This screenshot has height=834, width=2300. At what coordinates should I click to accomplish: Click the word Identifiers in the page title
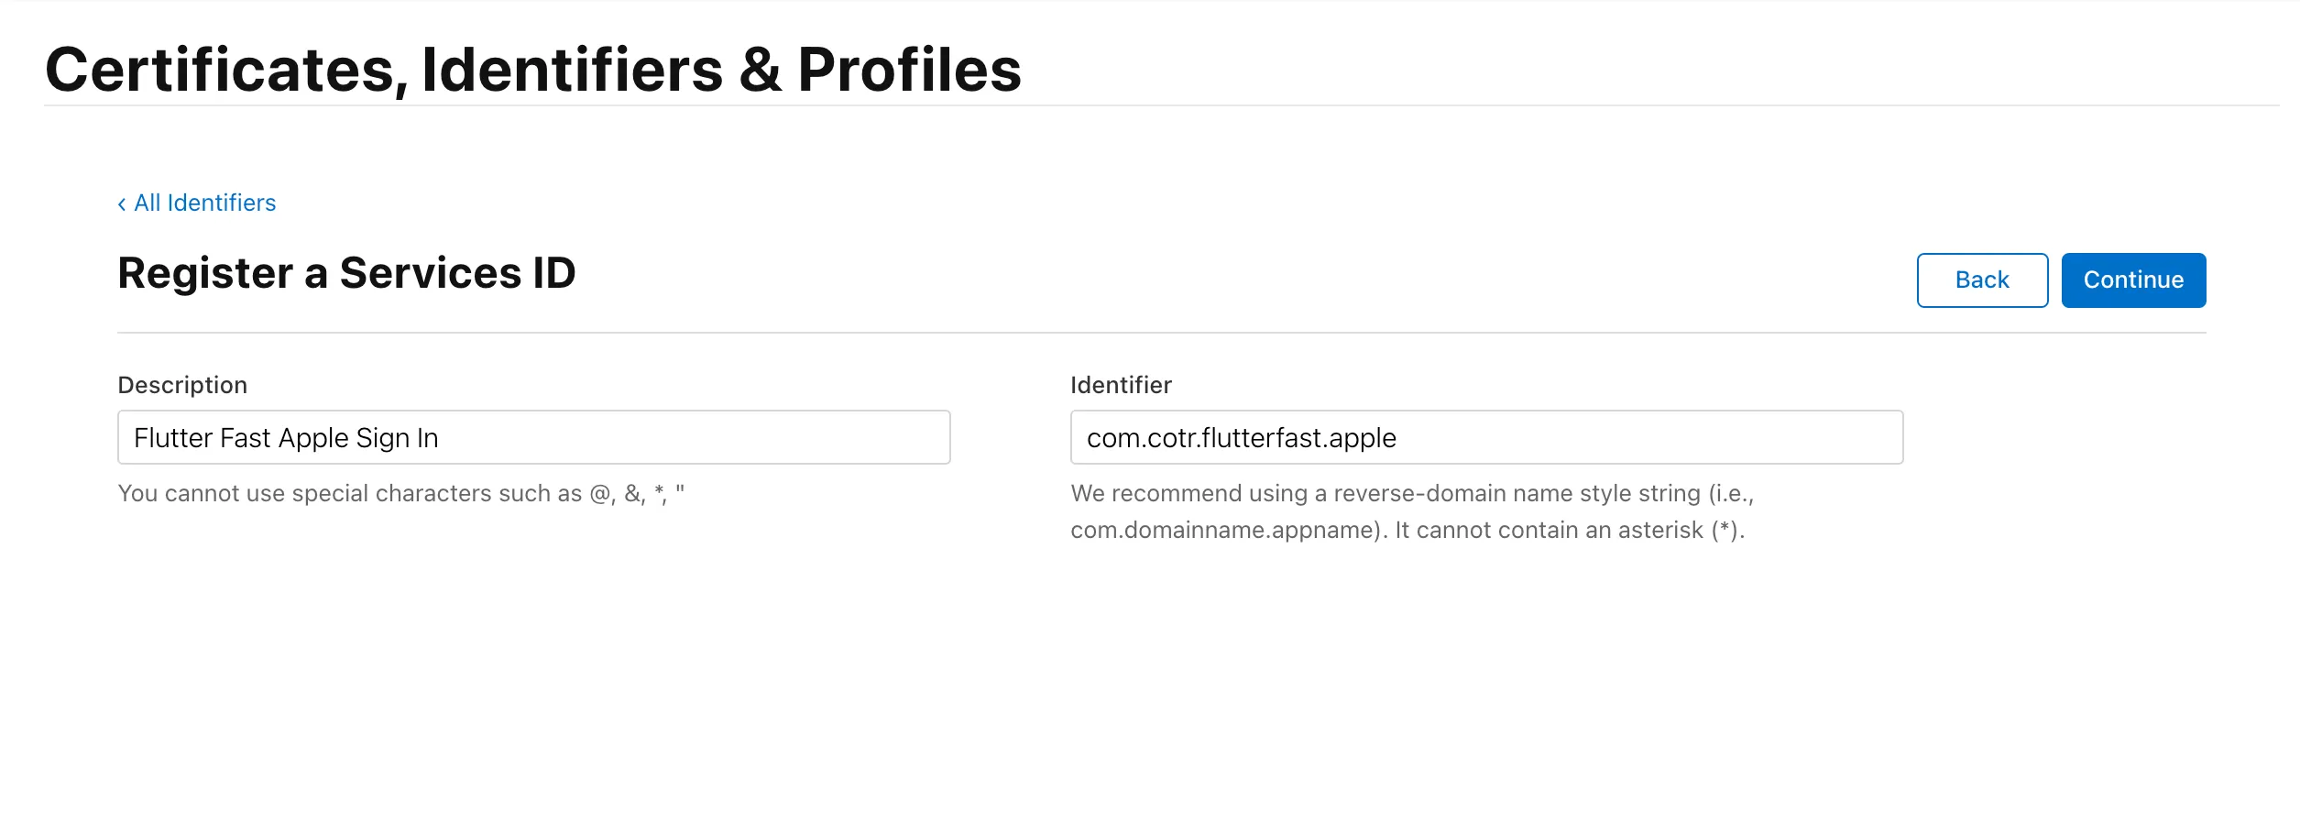pos(572,70)
